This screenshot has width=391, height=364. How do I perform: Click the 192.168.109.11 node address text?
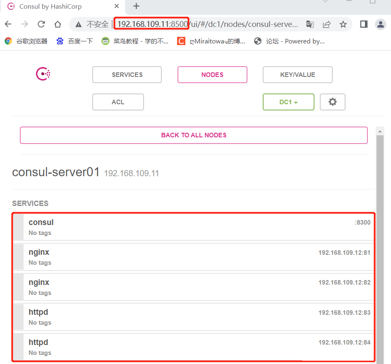(132, 173)
